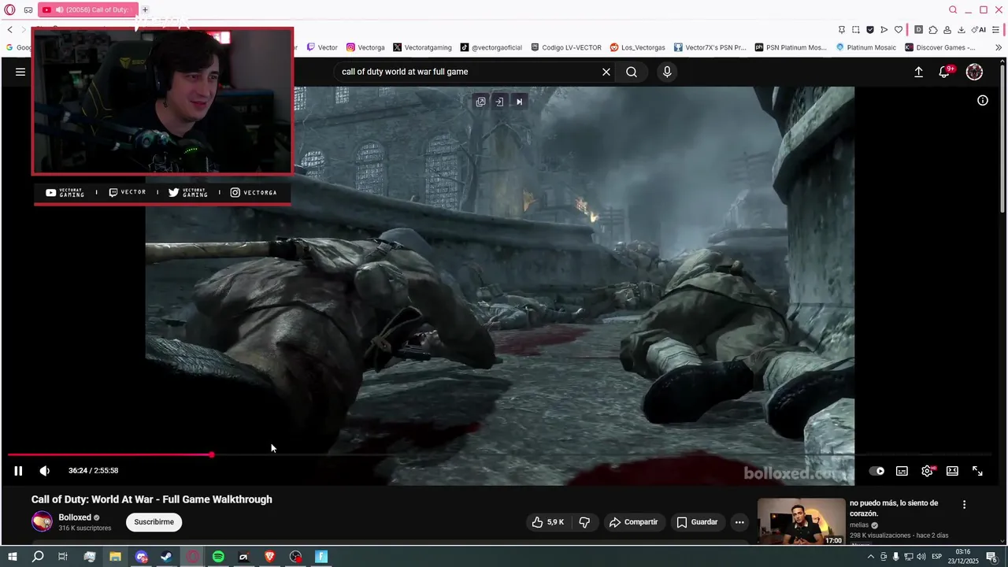Click the Opera pop-out video icon
The width and height of the screenshot is (1008, 567).
click(x=480, y=102)
